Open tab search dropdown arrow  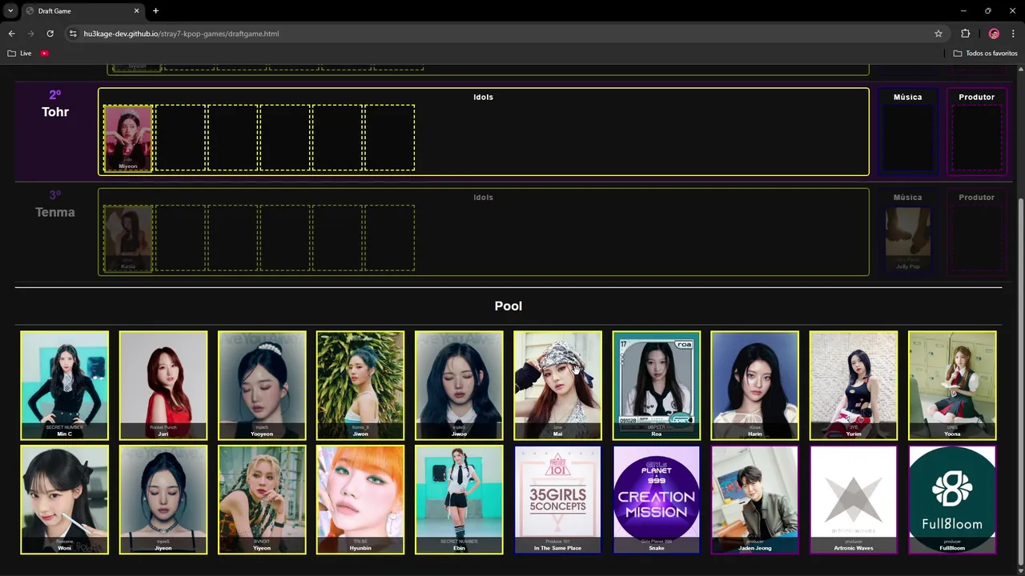(10, 11)
